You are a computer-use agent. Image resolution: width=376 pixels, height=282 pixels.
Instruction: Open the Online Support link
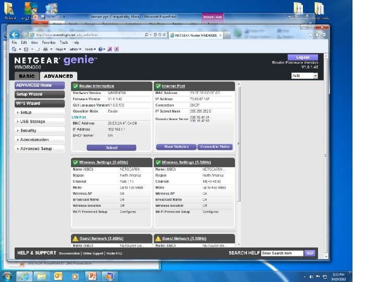pos(93,253)
